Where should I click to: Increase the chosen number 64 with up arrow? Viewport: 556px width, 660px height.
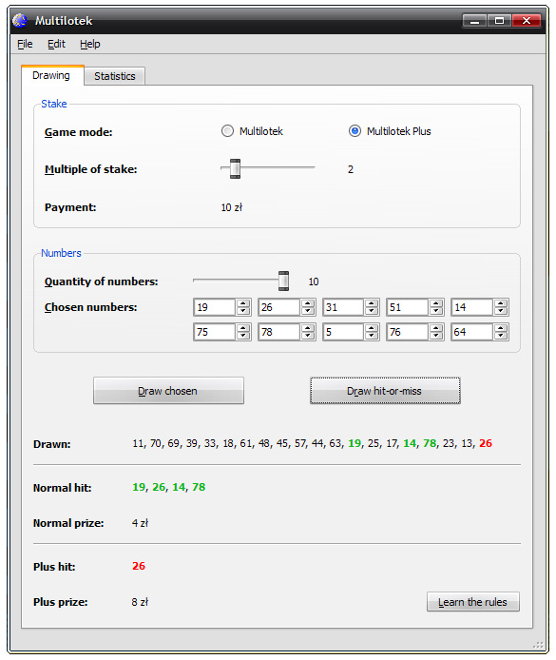(501, 328)
